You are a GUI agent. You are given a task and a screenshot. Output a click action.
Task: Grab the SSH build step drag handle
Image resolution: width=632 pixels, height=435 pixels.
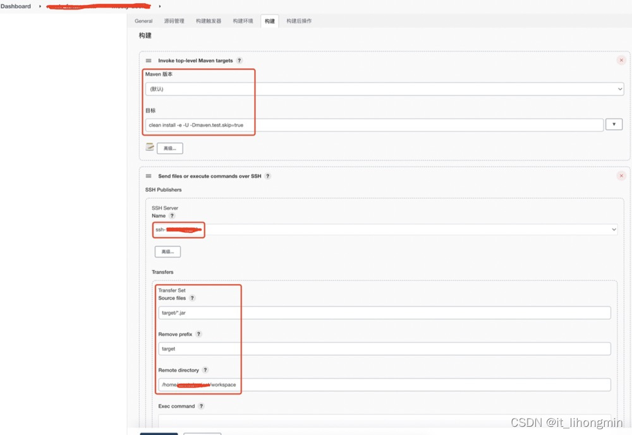(x=149, y=176)
